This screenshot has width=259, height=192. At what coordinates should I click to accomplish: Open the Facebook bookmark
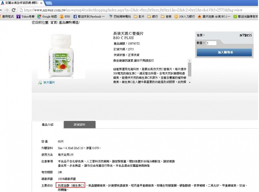coord(89,17)
